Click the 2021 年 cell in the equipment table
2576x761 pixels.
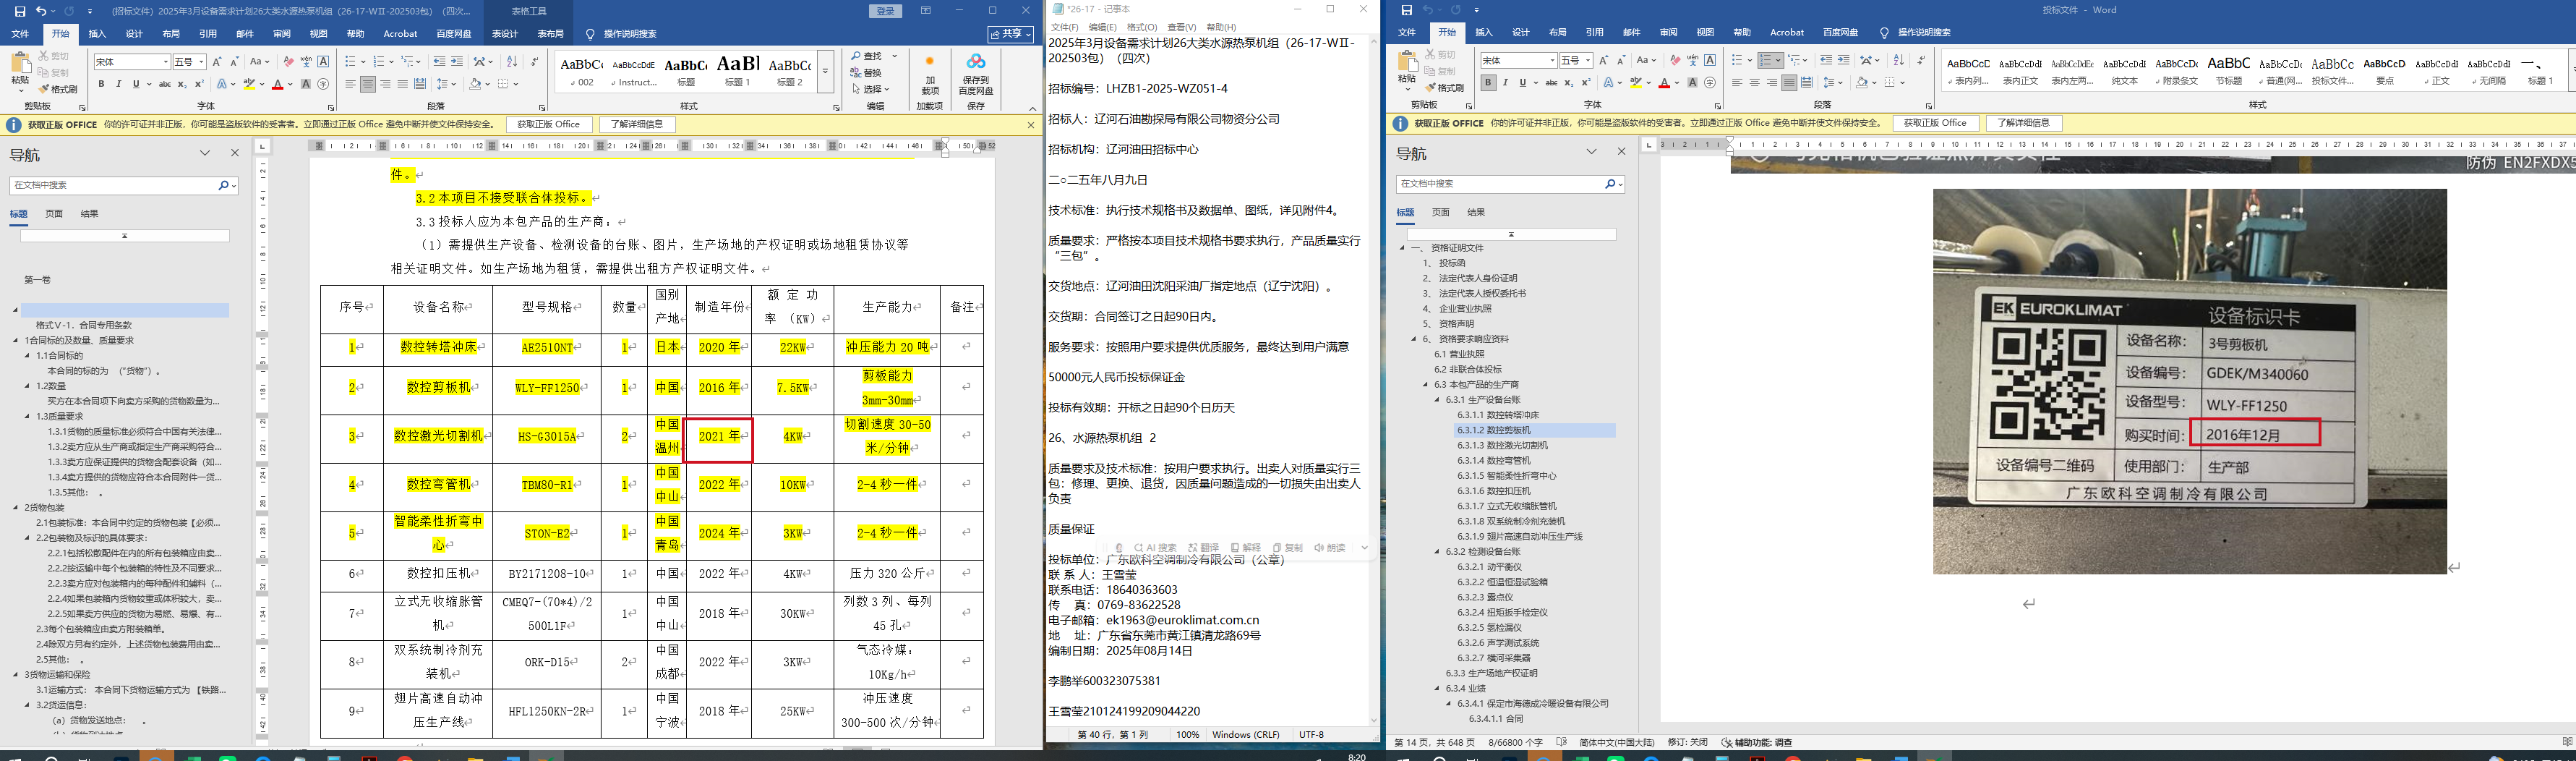coord(719,437)
